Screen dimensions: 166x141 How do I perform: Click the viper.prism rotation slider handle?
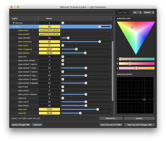(86, 94)
